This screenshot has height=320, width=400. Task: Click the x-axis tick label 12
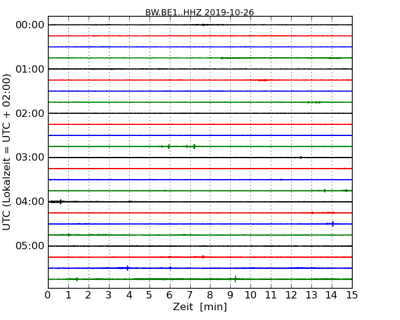point(291,295)
